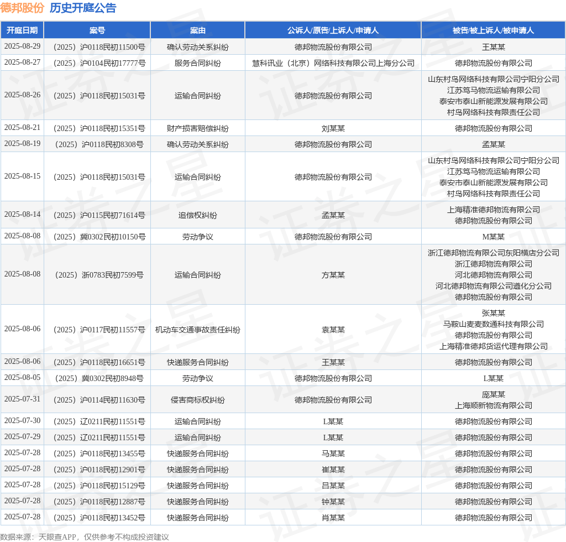Screen dimensions: 566x542
Task: Click the date 2025-08-29
Action: pyautogui.click(x=22, y=46)
